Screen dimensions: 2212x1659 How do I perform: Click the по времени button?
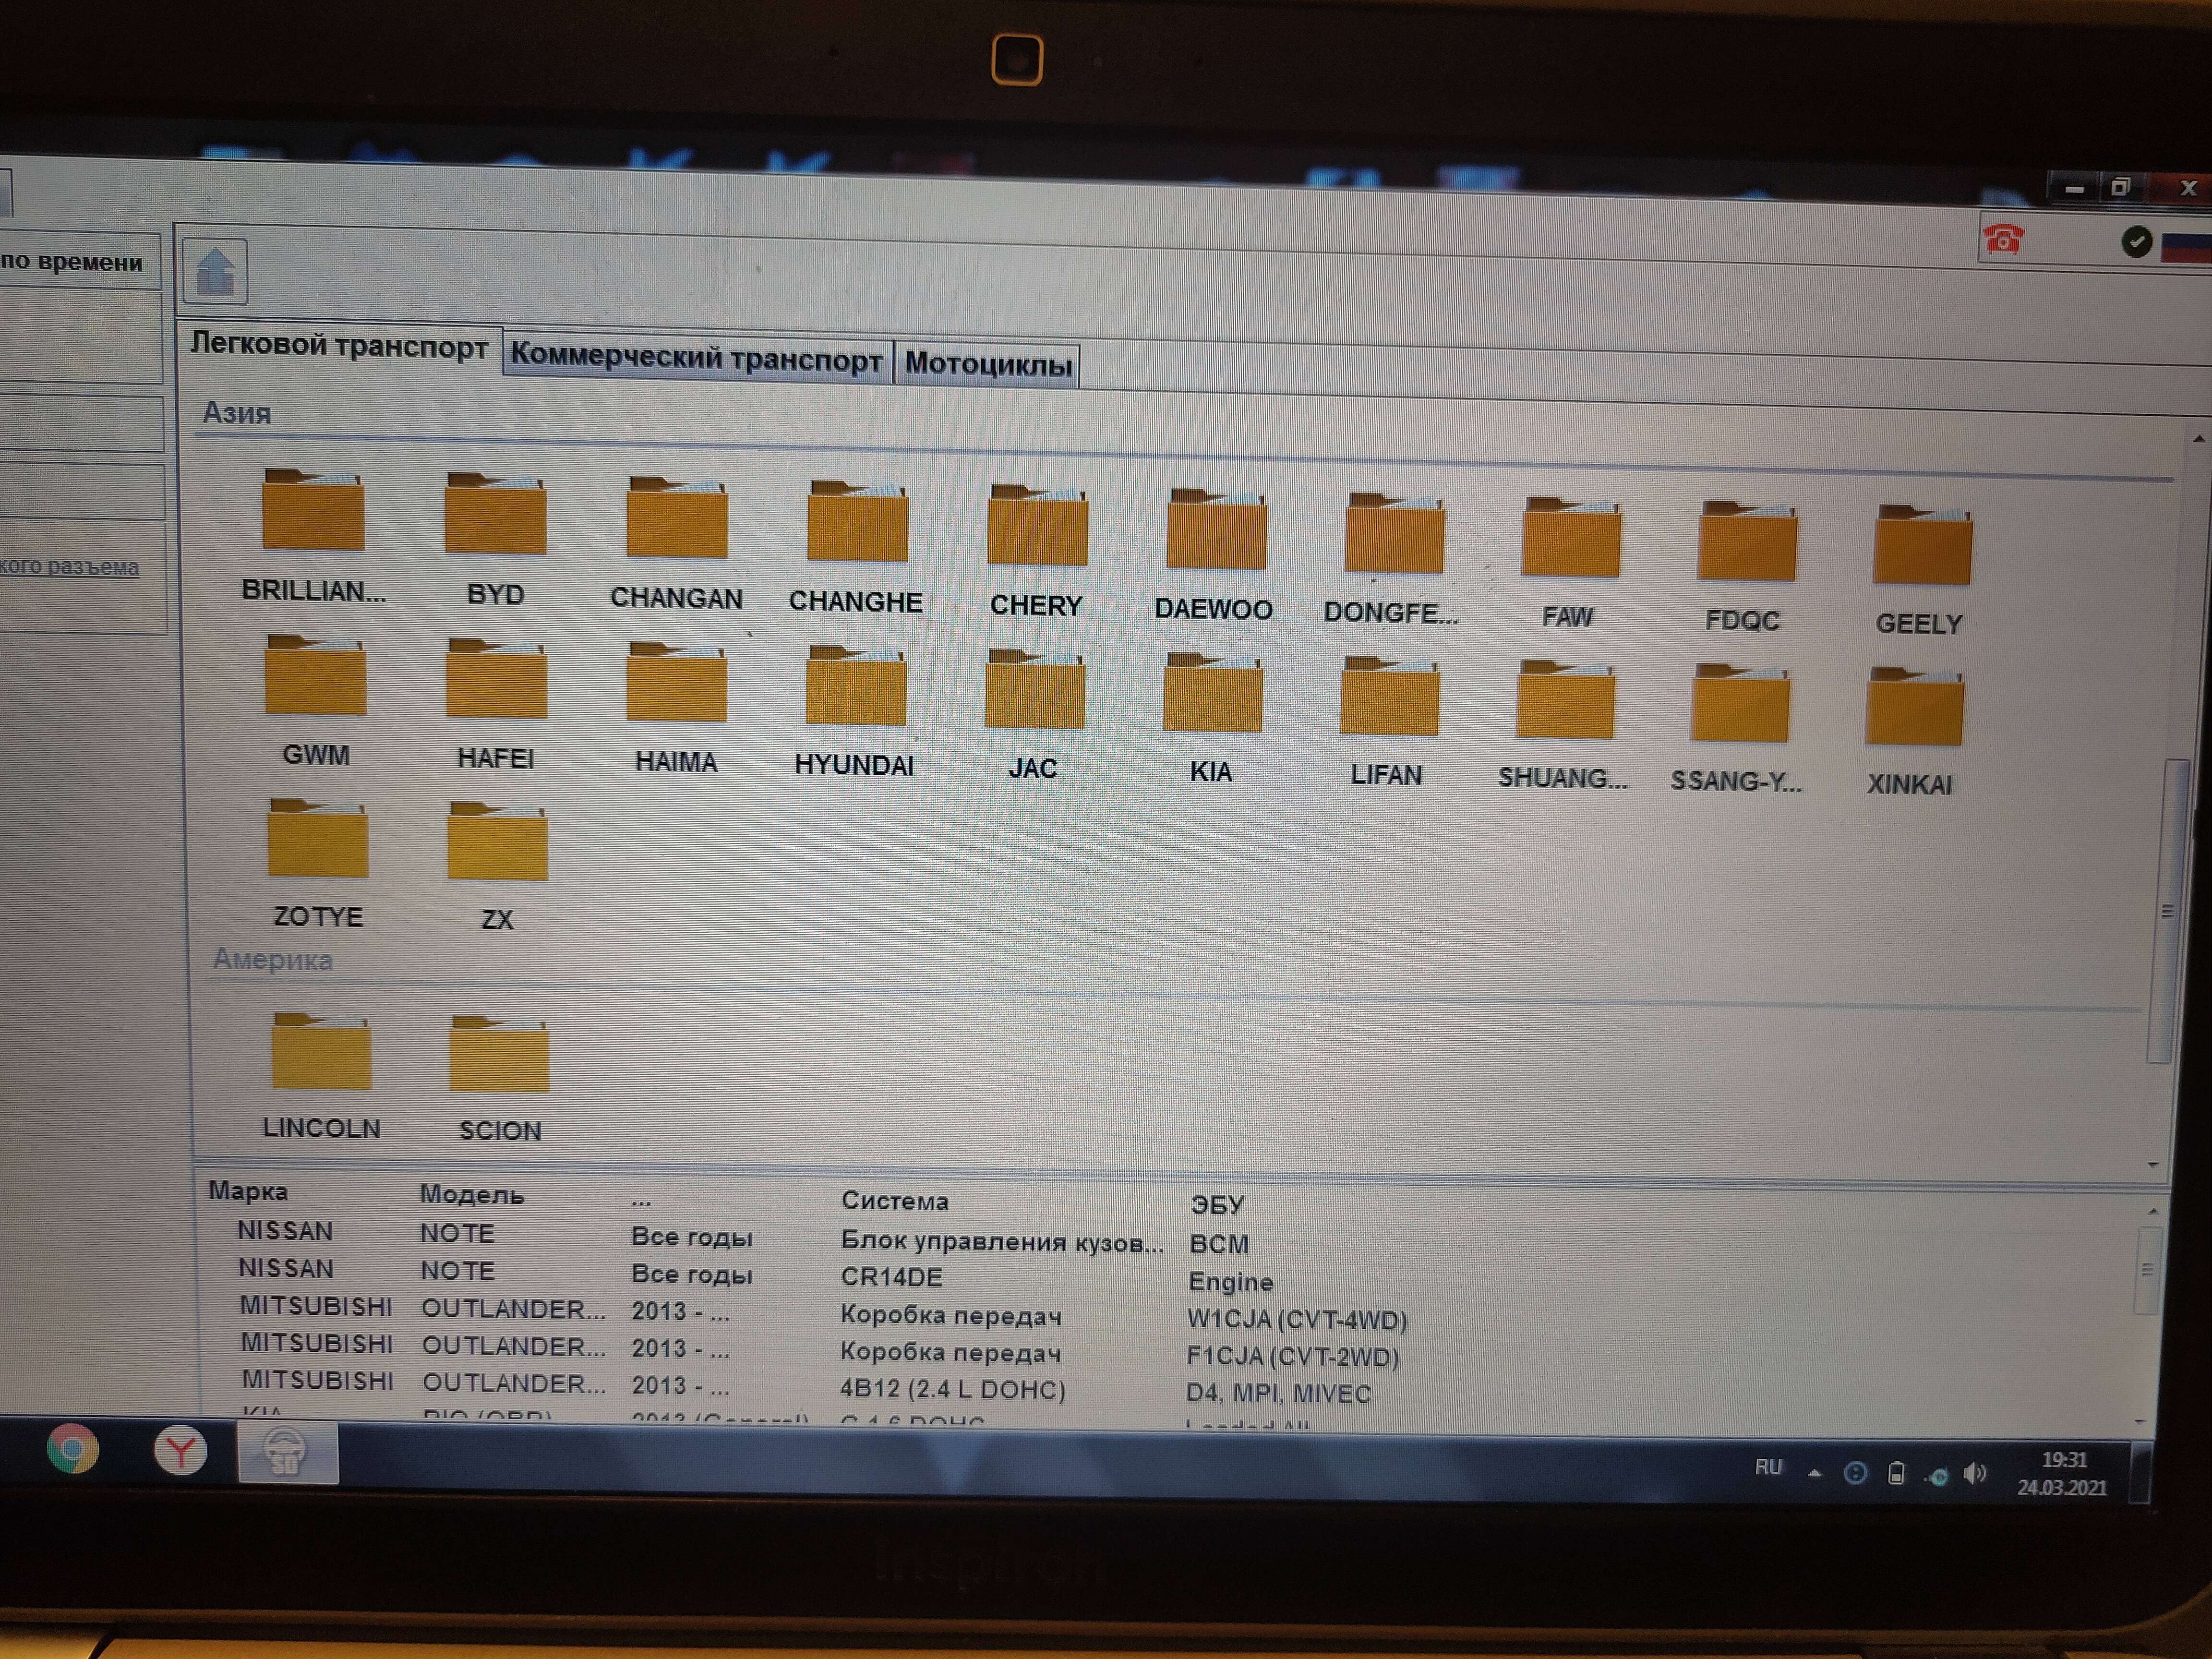(x=72, y=262)
